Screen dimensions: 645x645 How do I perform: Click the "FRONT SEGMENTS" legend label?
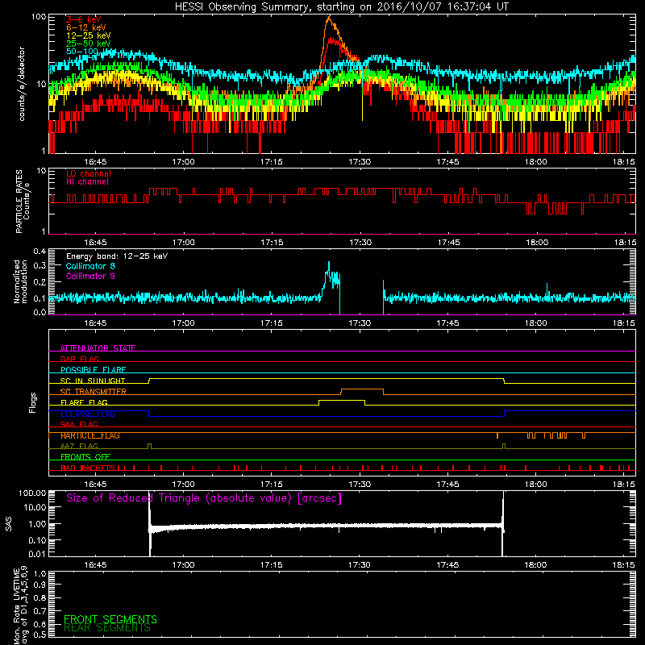[x=110, y=619]
